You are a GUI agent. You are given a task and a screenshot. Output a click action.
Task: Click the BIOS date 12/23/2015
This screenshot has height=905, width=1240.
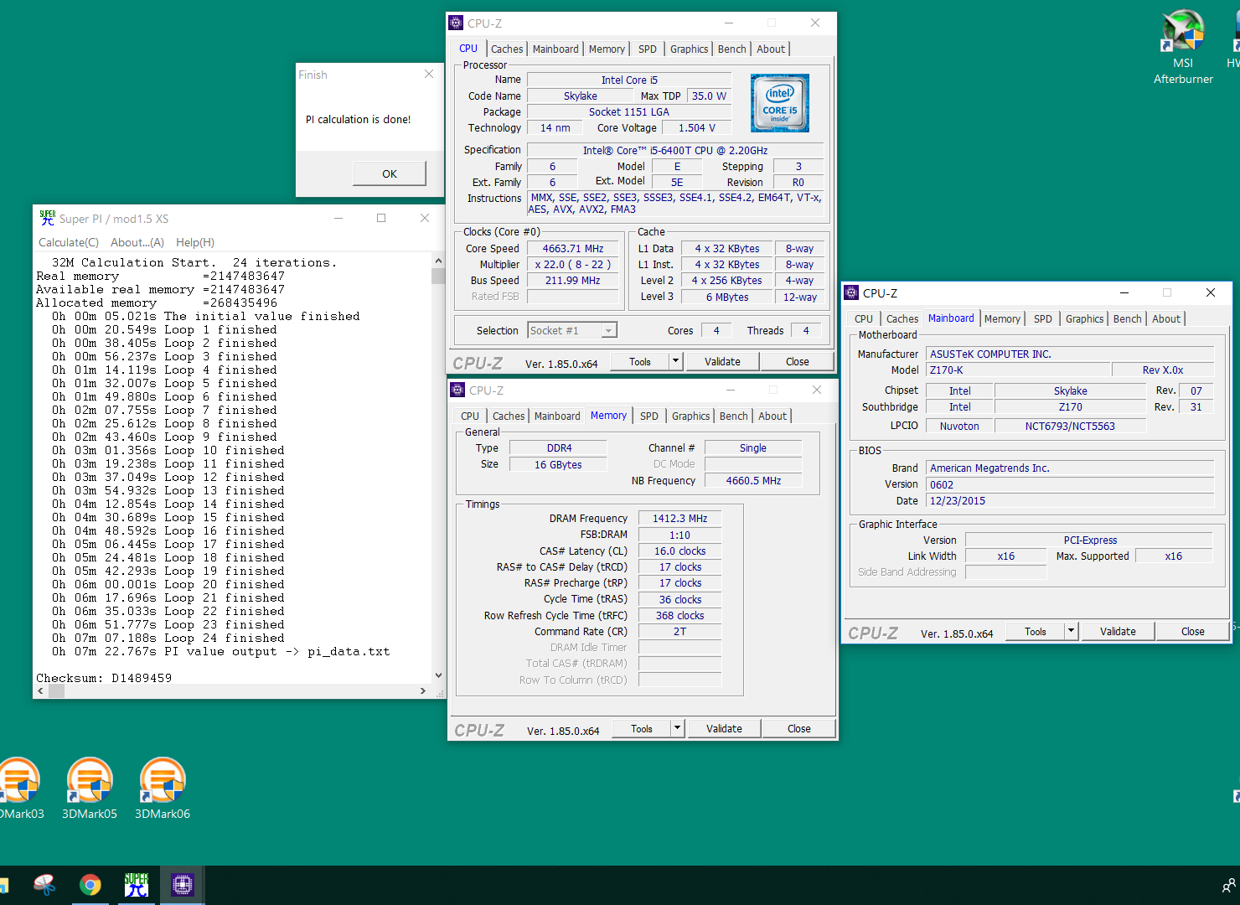click(x=1070, y=501)
